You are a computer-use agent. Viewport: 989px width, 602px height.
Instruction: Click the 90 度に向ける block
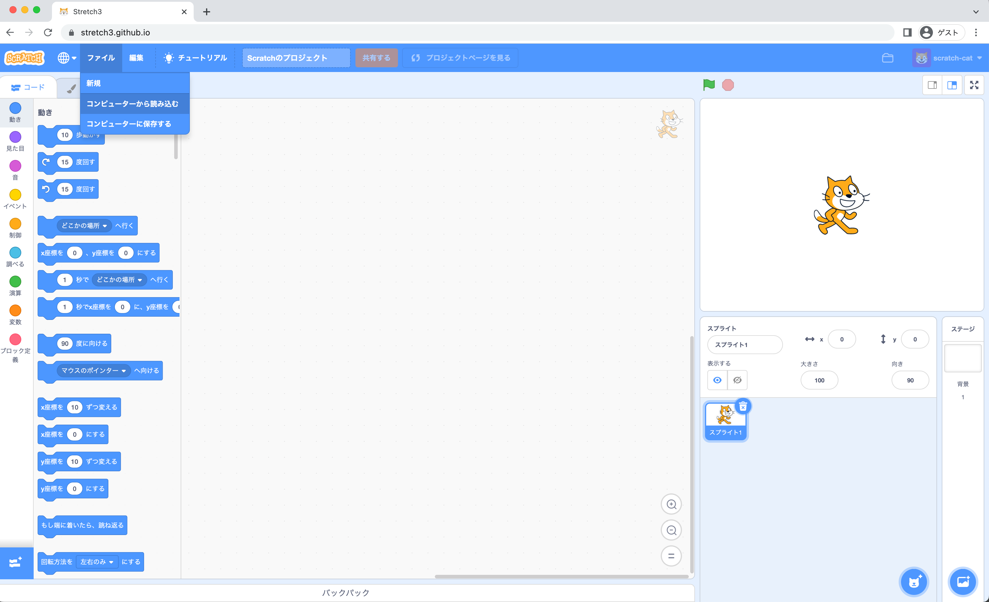(x=74, y=343)
